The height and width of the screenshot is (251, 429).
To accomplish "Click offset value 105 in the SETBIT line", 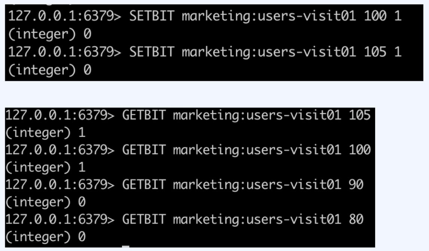I will (x=375, y=52).
